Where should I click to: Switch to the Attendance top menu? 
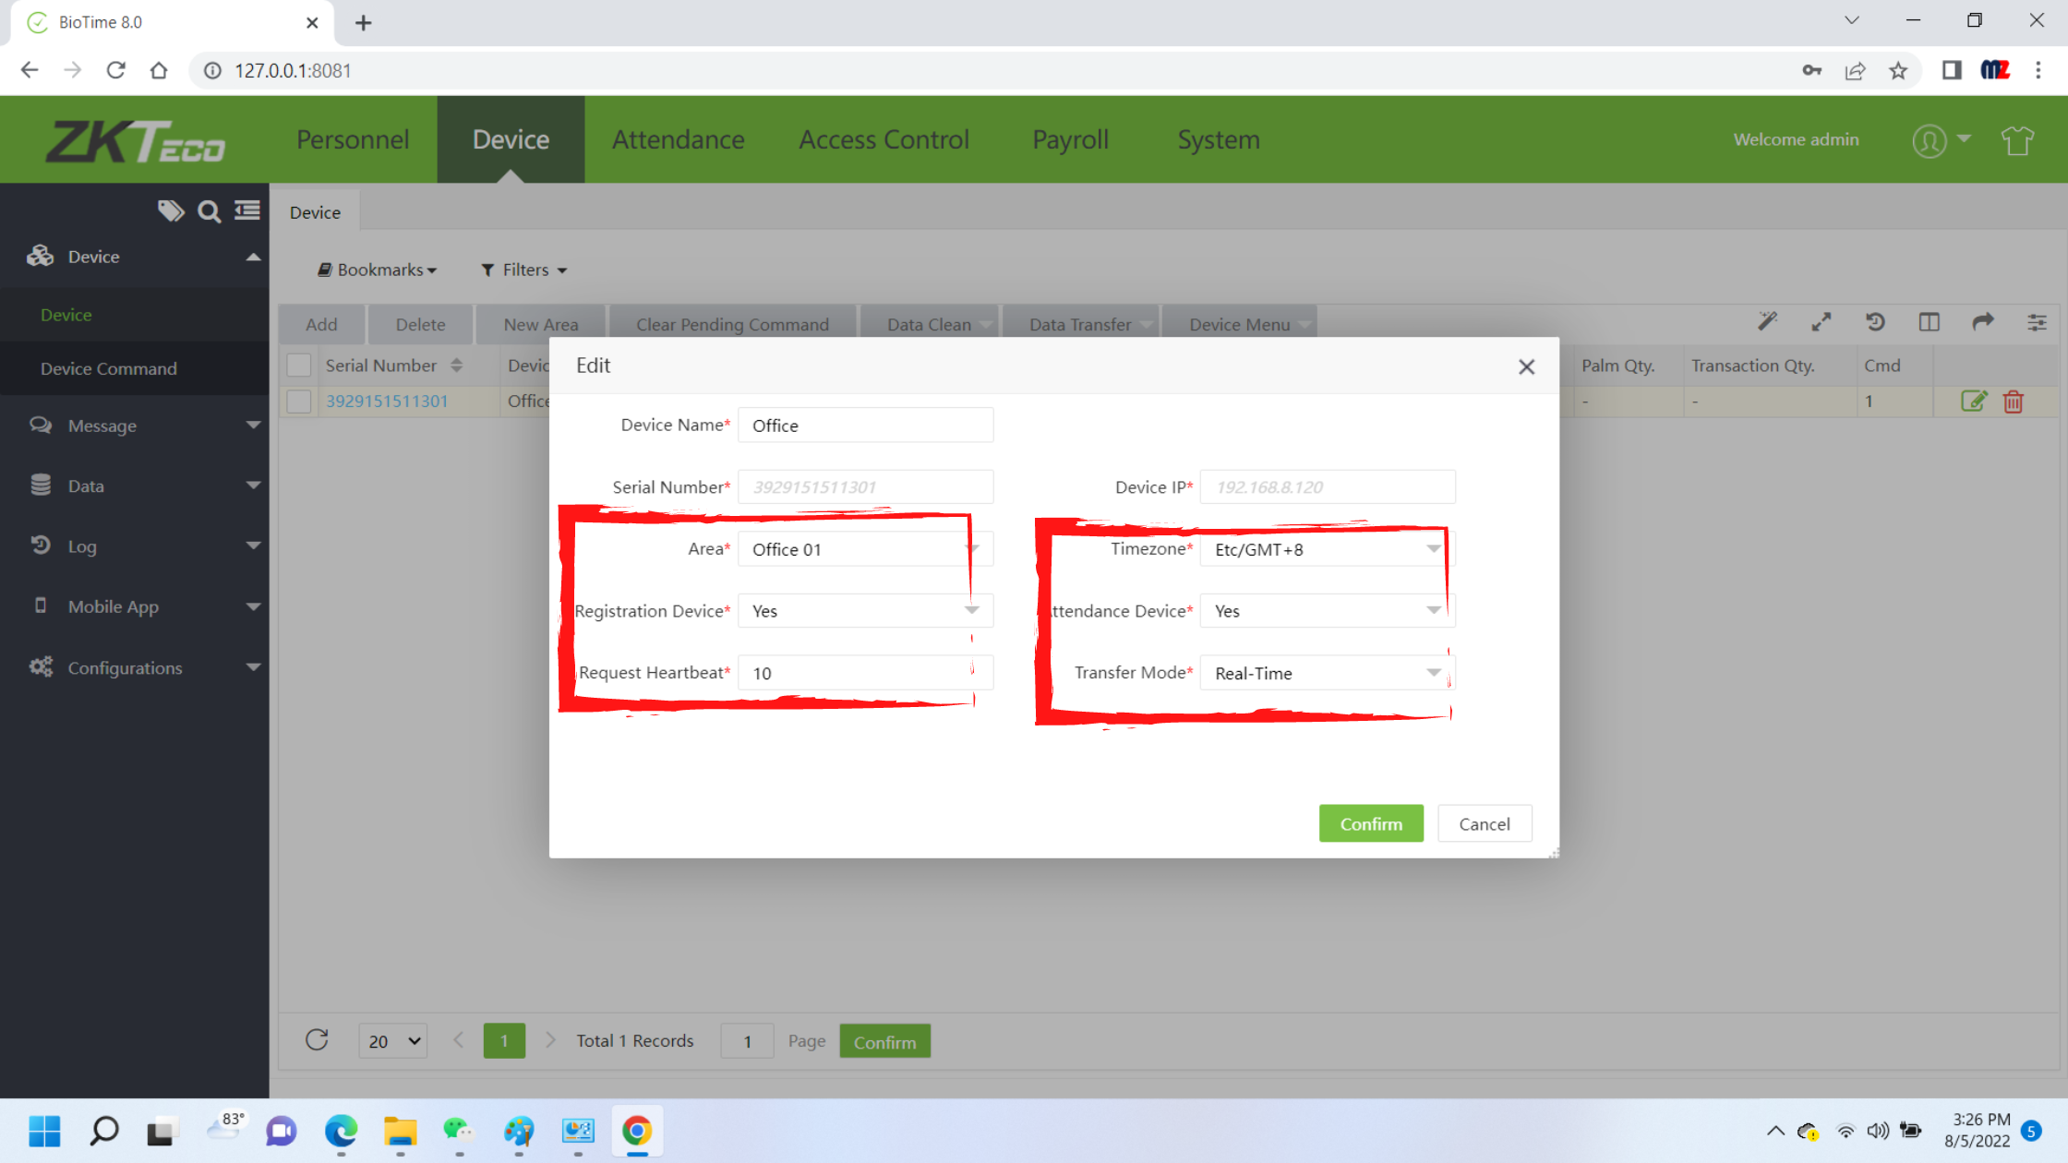678,139
